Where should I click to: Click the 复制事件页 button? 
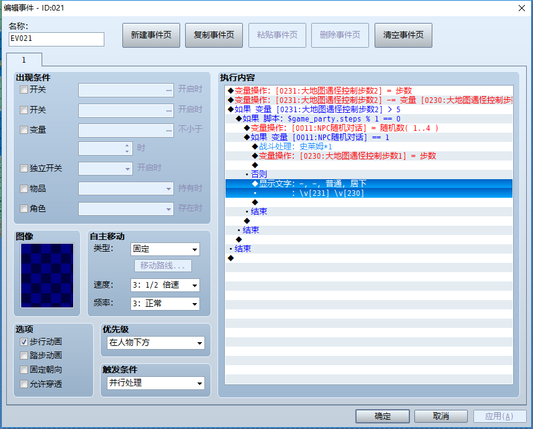coord(214,35)
